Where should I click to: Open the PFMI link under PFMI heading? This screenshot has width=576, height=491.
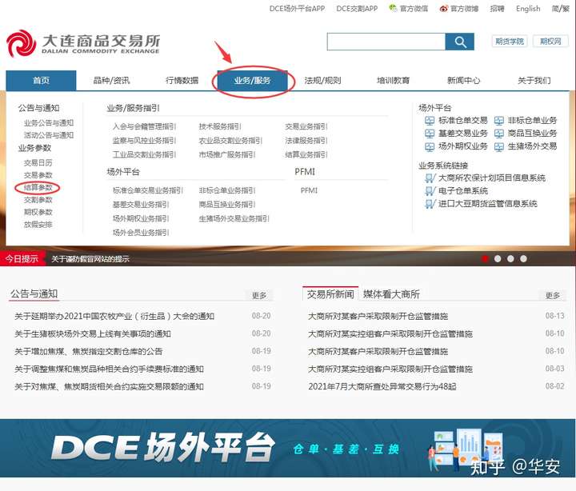[x=309, y=190]
